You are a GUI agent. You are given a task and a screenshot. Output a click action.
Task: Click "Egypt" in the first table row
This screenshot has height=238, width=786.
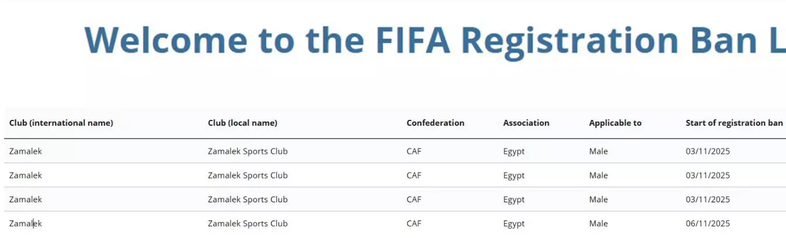(514, 151)
